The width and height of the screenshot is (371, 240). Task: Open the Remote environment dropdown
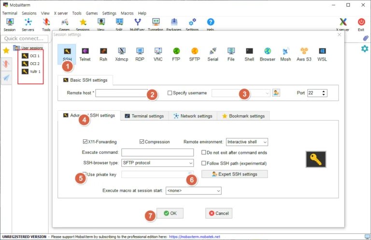tap(247, 142)
